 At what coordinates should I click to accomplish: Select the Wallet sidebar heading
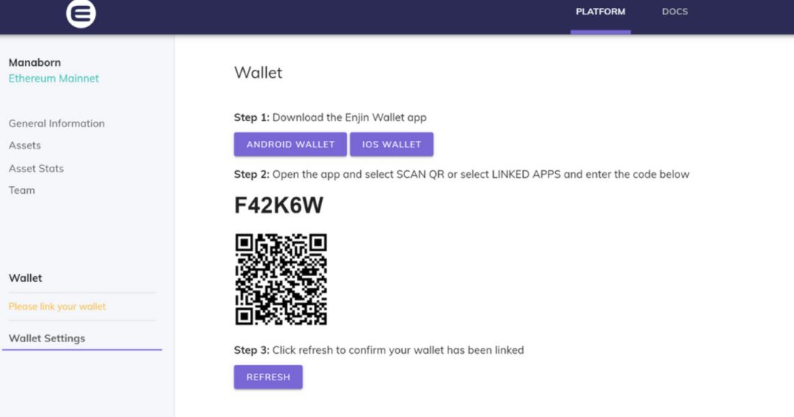point(25,278)
